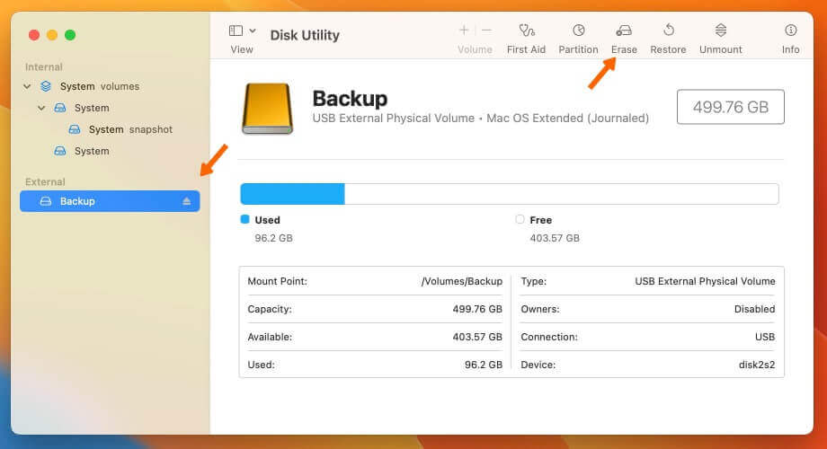
Task: Collapse the nested System container chevron
Action: (41, 108)
